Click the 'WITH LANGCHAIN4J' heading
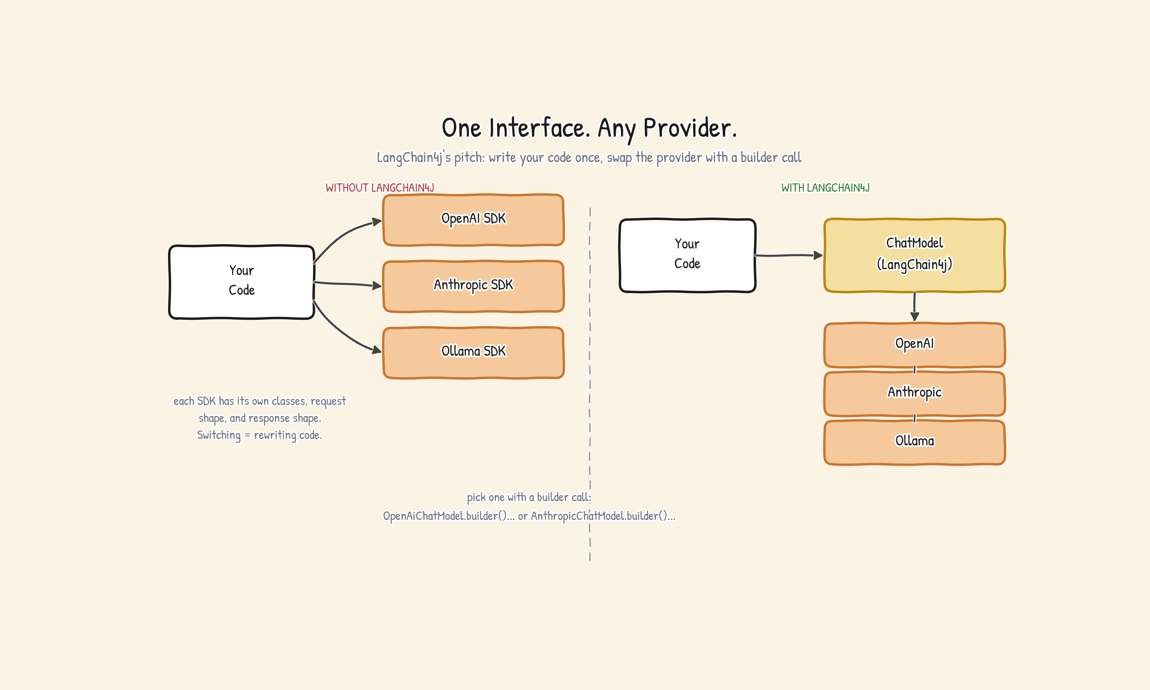The width and height of the screenshot is (1150, 690). click(825, 188)
